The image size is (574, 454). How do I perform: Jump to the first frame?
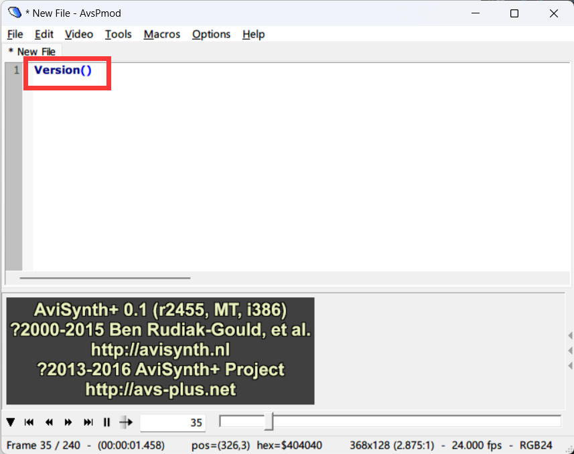(29, 422)
